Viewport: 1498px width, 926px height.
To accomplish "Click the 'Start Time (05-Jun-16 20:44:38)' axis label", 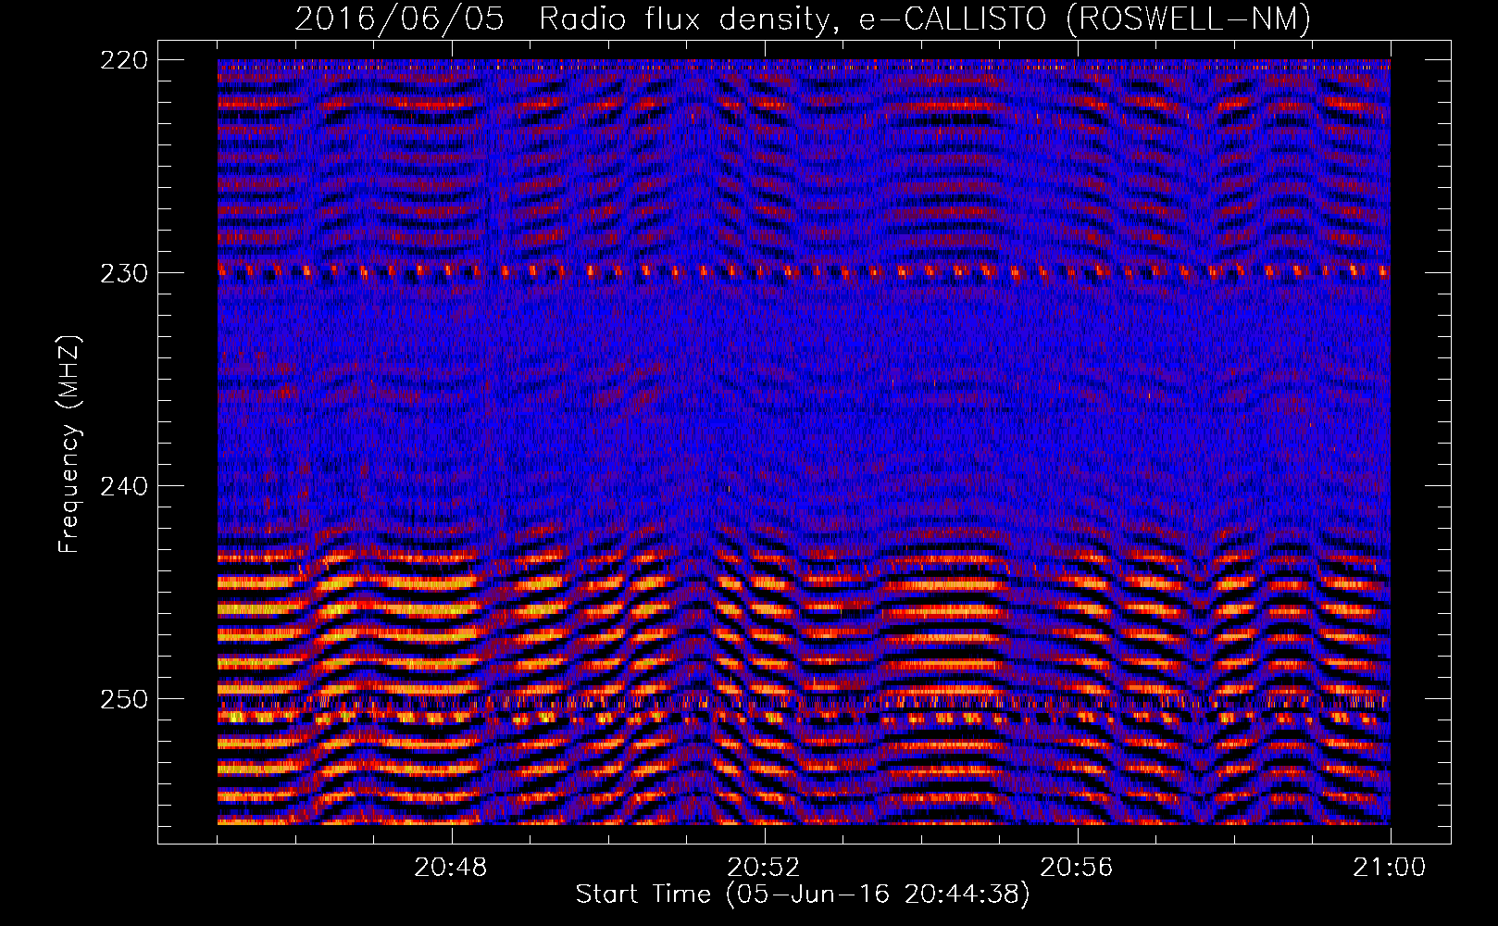I will click(803, 895).
